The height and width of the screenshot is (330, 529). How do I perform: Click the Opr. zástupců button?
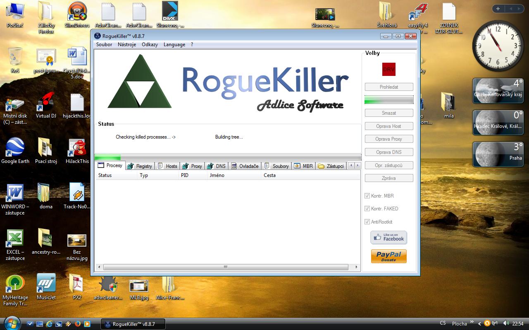[x=389, y=165]
